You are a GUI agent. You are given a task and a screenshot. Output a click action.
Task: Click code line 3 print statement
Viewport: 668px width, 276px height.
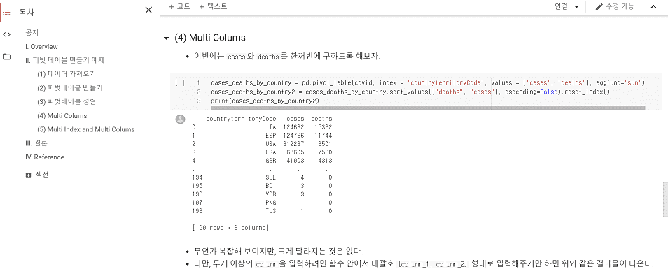[x=265, y=101]
